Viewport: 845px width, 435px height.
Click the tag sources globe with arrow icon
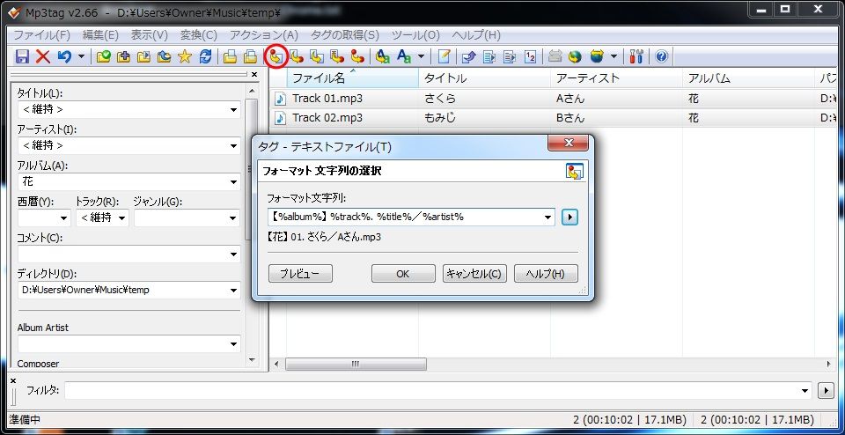(597, 56)
